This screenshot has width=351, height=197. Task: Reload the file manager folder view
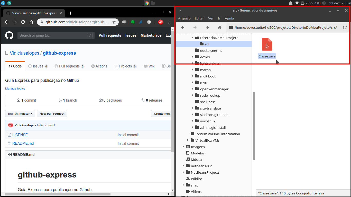tap(345, 27)
